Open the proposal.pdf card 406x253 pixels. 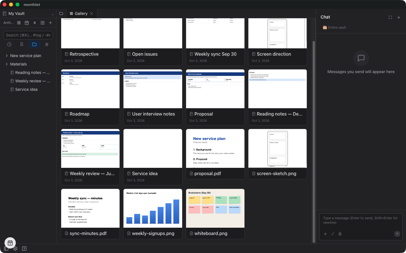coord(215,154)
